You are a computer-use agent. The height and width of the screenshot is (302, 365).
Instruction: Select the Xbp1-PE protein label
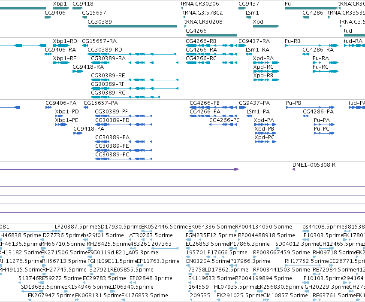pos(67,120)
